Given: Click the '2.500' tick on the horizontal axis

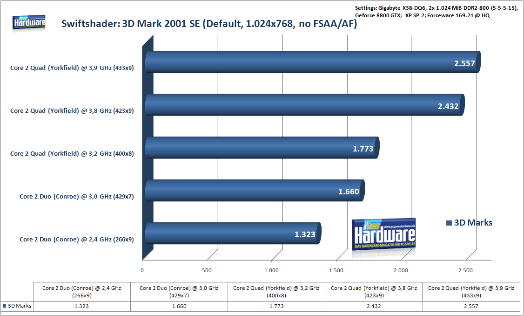Looking at the screenshot, I should pos(465,270).
